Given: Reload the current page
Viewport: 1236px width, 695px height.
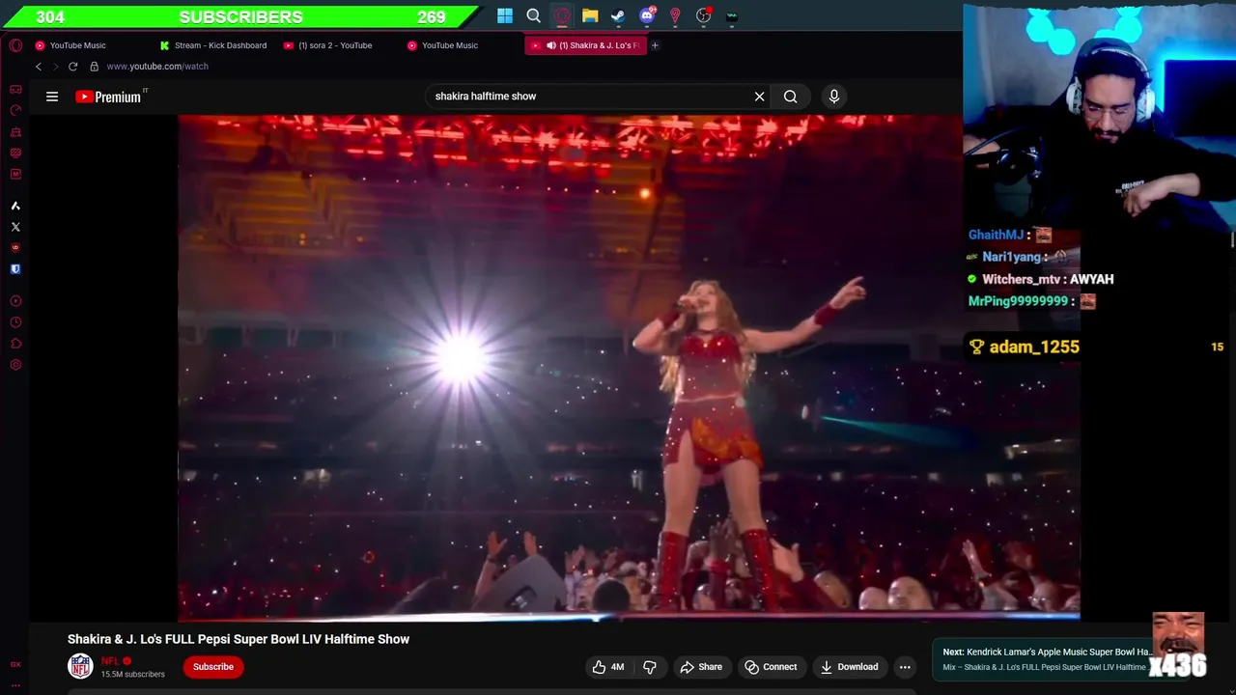Looking at the screenshot, I should click(x=72, y=67).
